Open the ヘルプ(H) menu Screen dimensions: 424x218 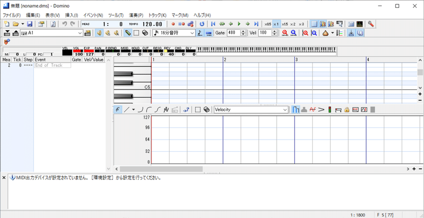[x=202, y=15]
